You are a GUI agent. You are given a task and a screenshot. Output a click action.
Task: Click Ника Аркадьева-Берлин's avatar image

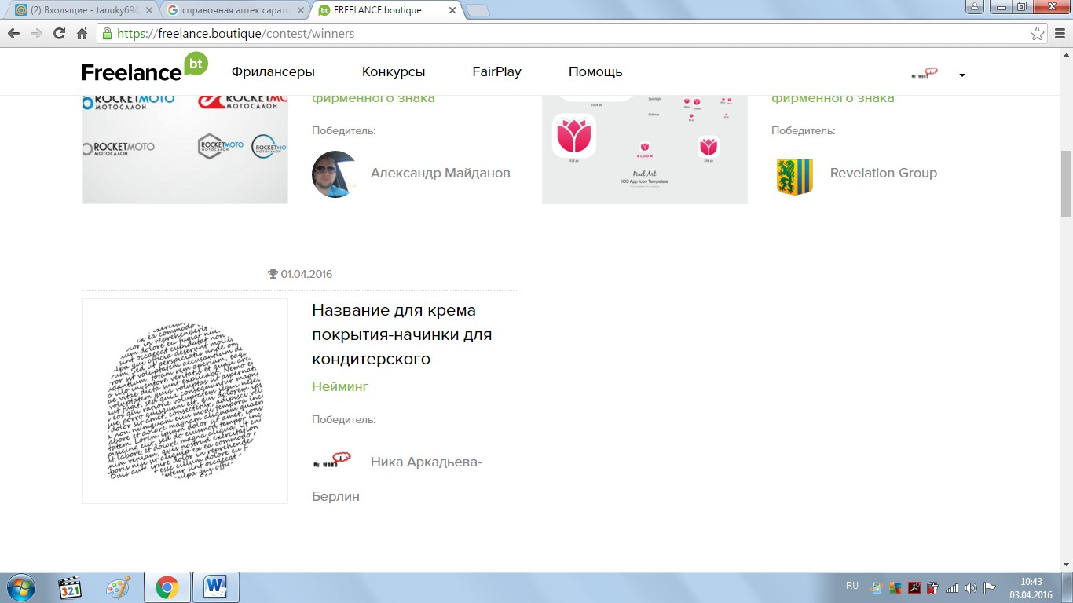tap(331, 460)
